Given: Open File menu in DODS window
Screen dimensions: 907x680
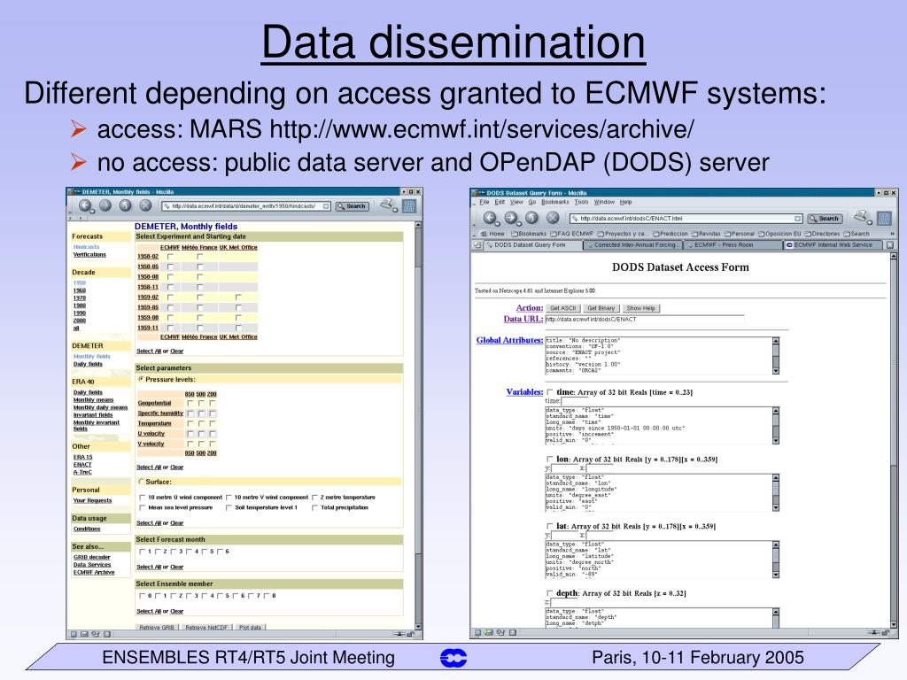Looking at the screenshot, I should pyautogui.click(x=485, y=203).
